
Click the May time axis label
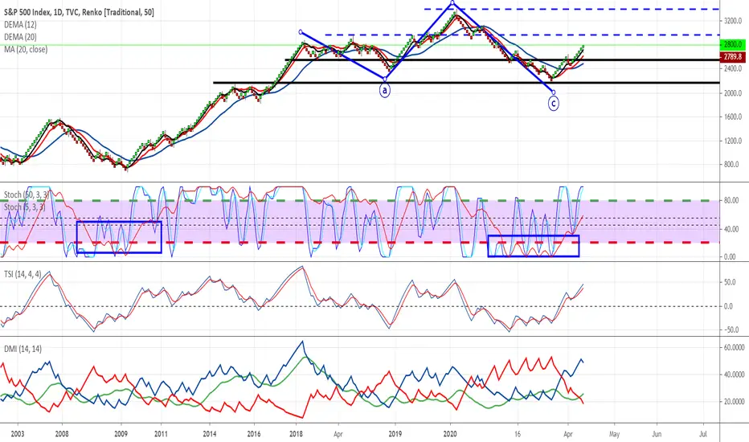coord(614,434)
